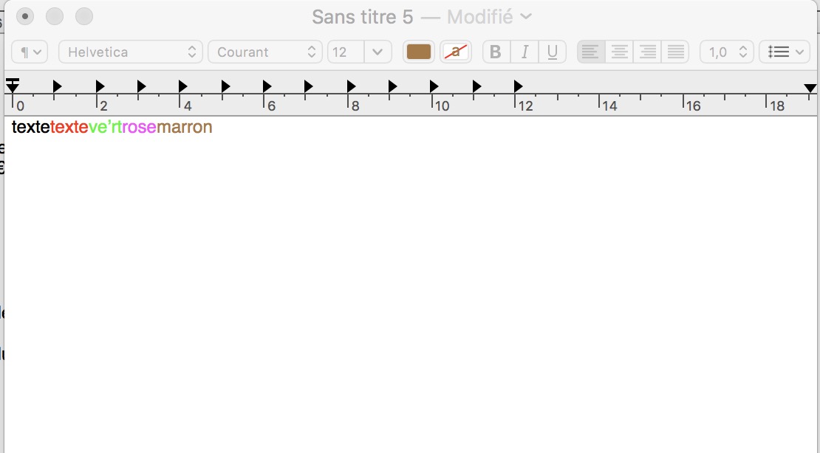
Task: Center align the text
Action: [x=619, y=52]
